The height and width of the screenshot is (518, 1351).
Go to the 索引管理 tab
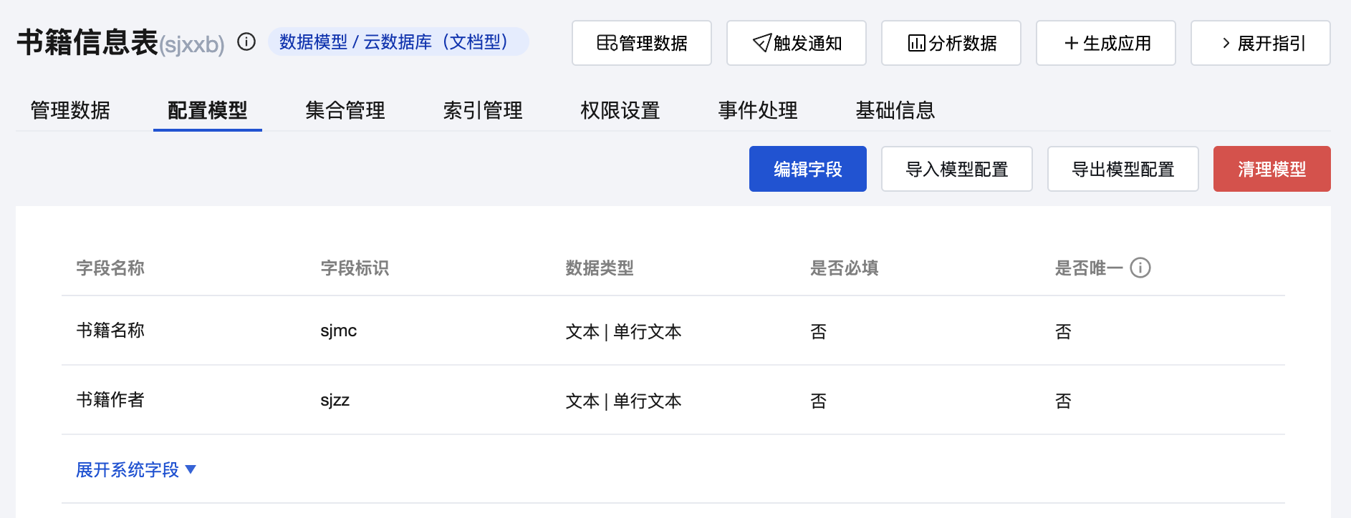482,110
